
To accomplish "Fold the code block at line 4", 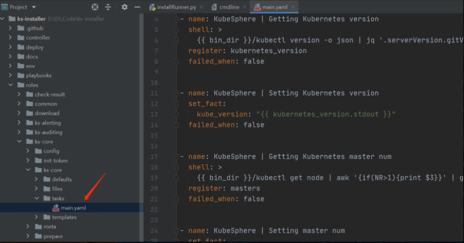I will (176, 19).
